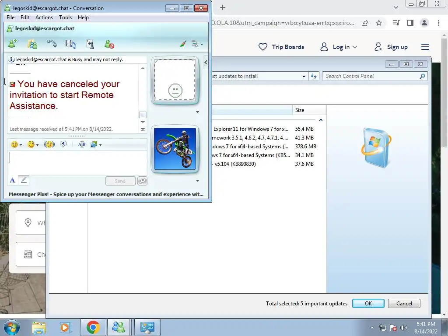Open the Edit menu in Messenger

click(25, 17)
